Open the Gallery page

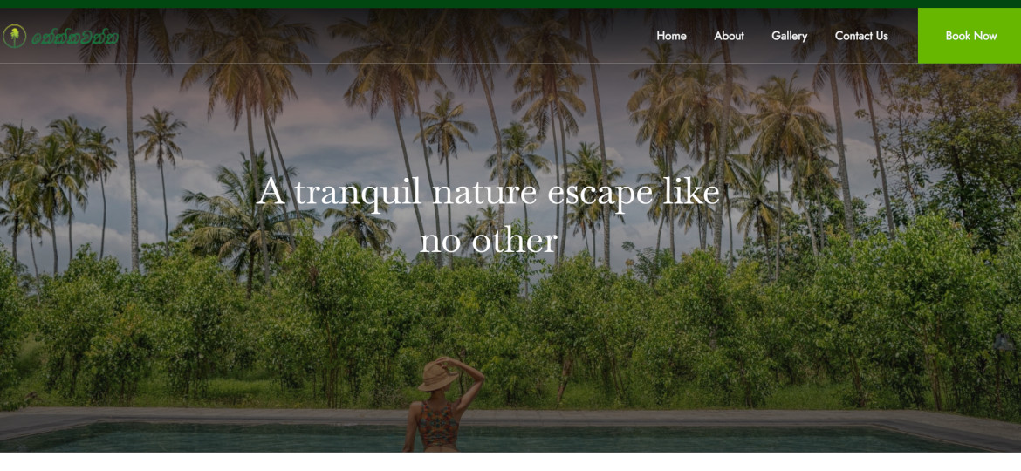789,36
